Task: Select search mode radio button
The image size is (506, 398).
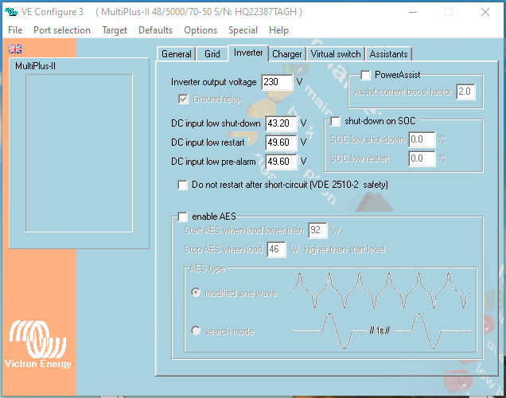Action: click(x=196, y=330)
